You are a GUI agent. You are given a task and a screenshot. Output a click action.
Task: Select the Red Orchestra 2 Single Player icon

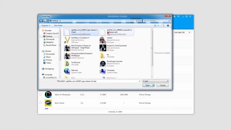67,48
